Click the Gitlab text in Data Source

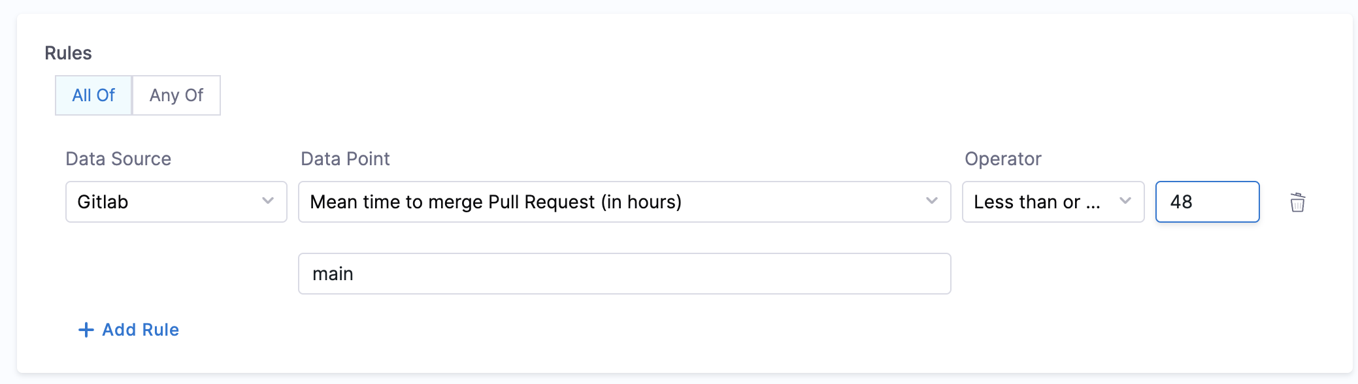pos(103,202)
